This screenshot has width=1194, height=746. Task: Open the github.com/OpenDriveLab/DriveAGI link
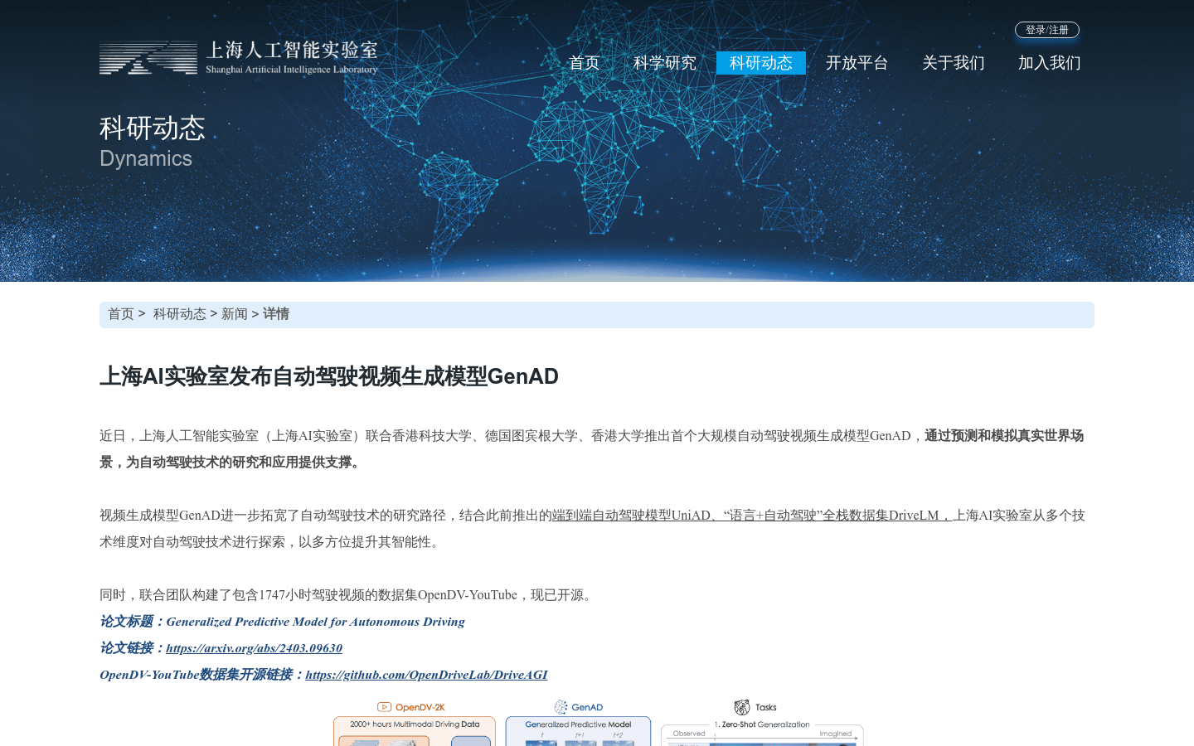pos(426,675)
